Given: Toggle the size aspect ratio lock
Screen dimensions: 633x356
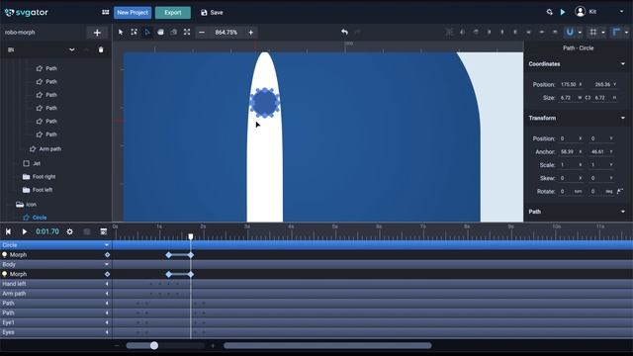Looking at the screenshot, I should pyautogui.click(x=588, y=98).
